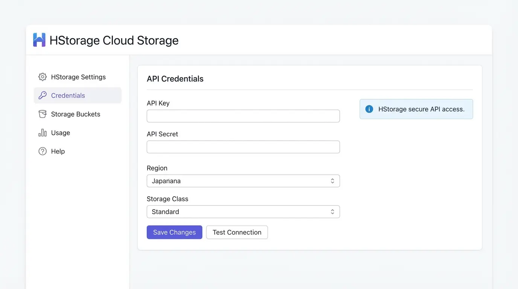Click into the API Secret field
Screen dimensions: 518x289
pyautogui.click(x=243, y=147)
